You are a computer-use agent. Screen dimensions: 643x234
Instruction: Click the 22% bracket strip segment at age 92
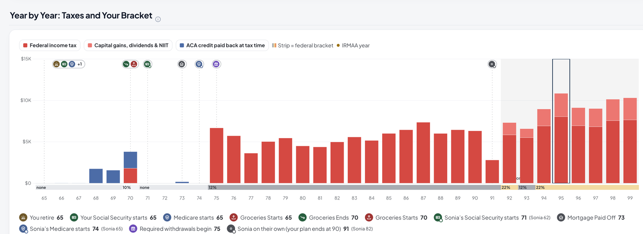tap(509, 187)
